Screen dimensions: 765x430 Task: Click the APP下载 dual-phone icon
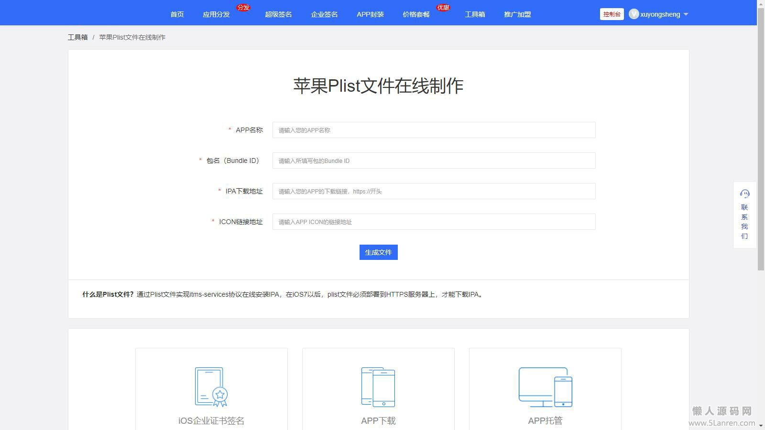tap(378, 387)
